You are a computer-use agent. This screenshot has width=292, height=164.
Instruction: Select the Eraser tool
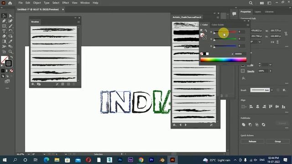tap(4, 36)
